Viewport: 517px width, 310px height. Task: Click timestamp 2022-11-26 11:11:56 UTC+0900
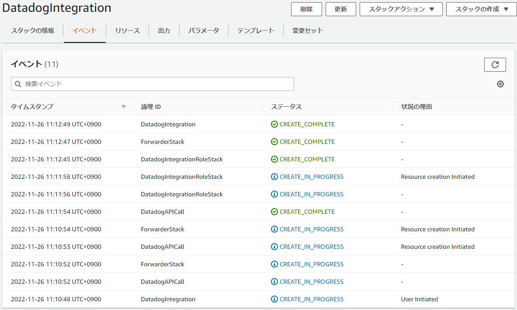point(56,194)
